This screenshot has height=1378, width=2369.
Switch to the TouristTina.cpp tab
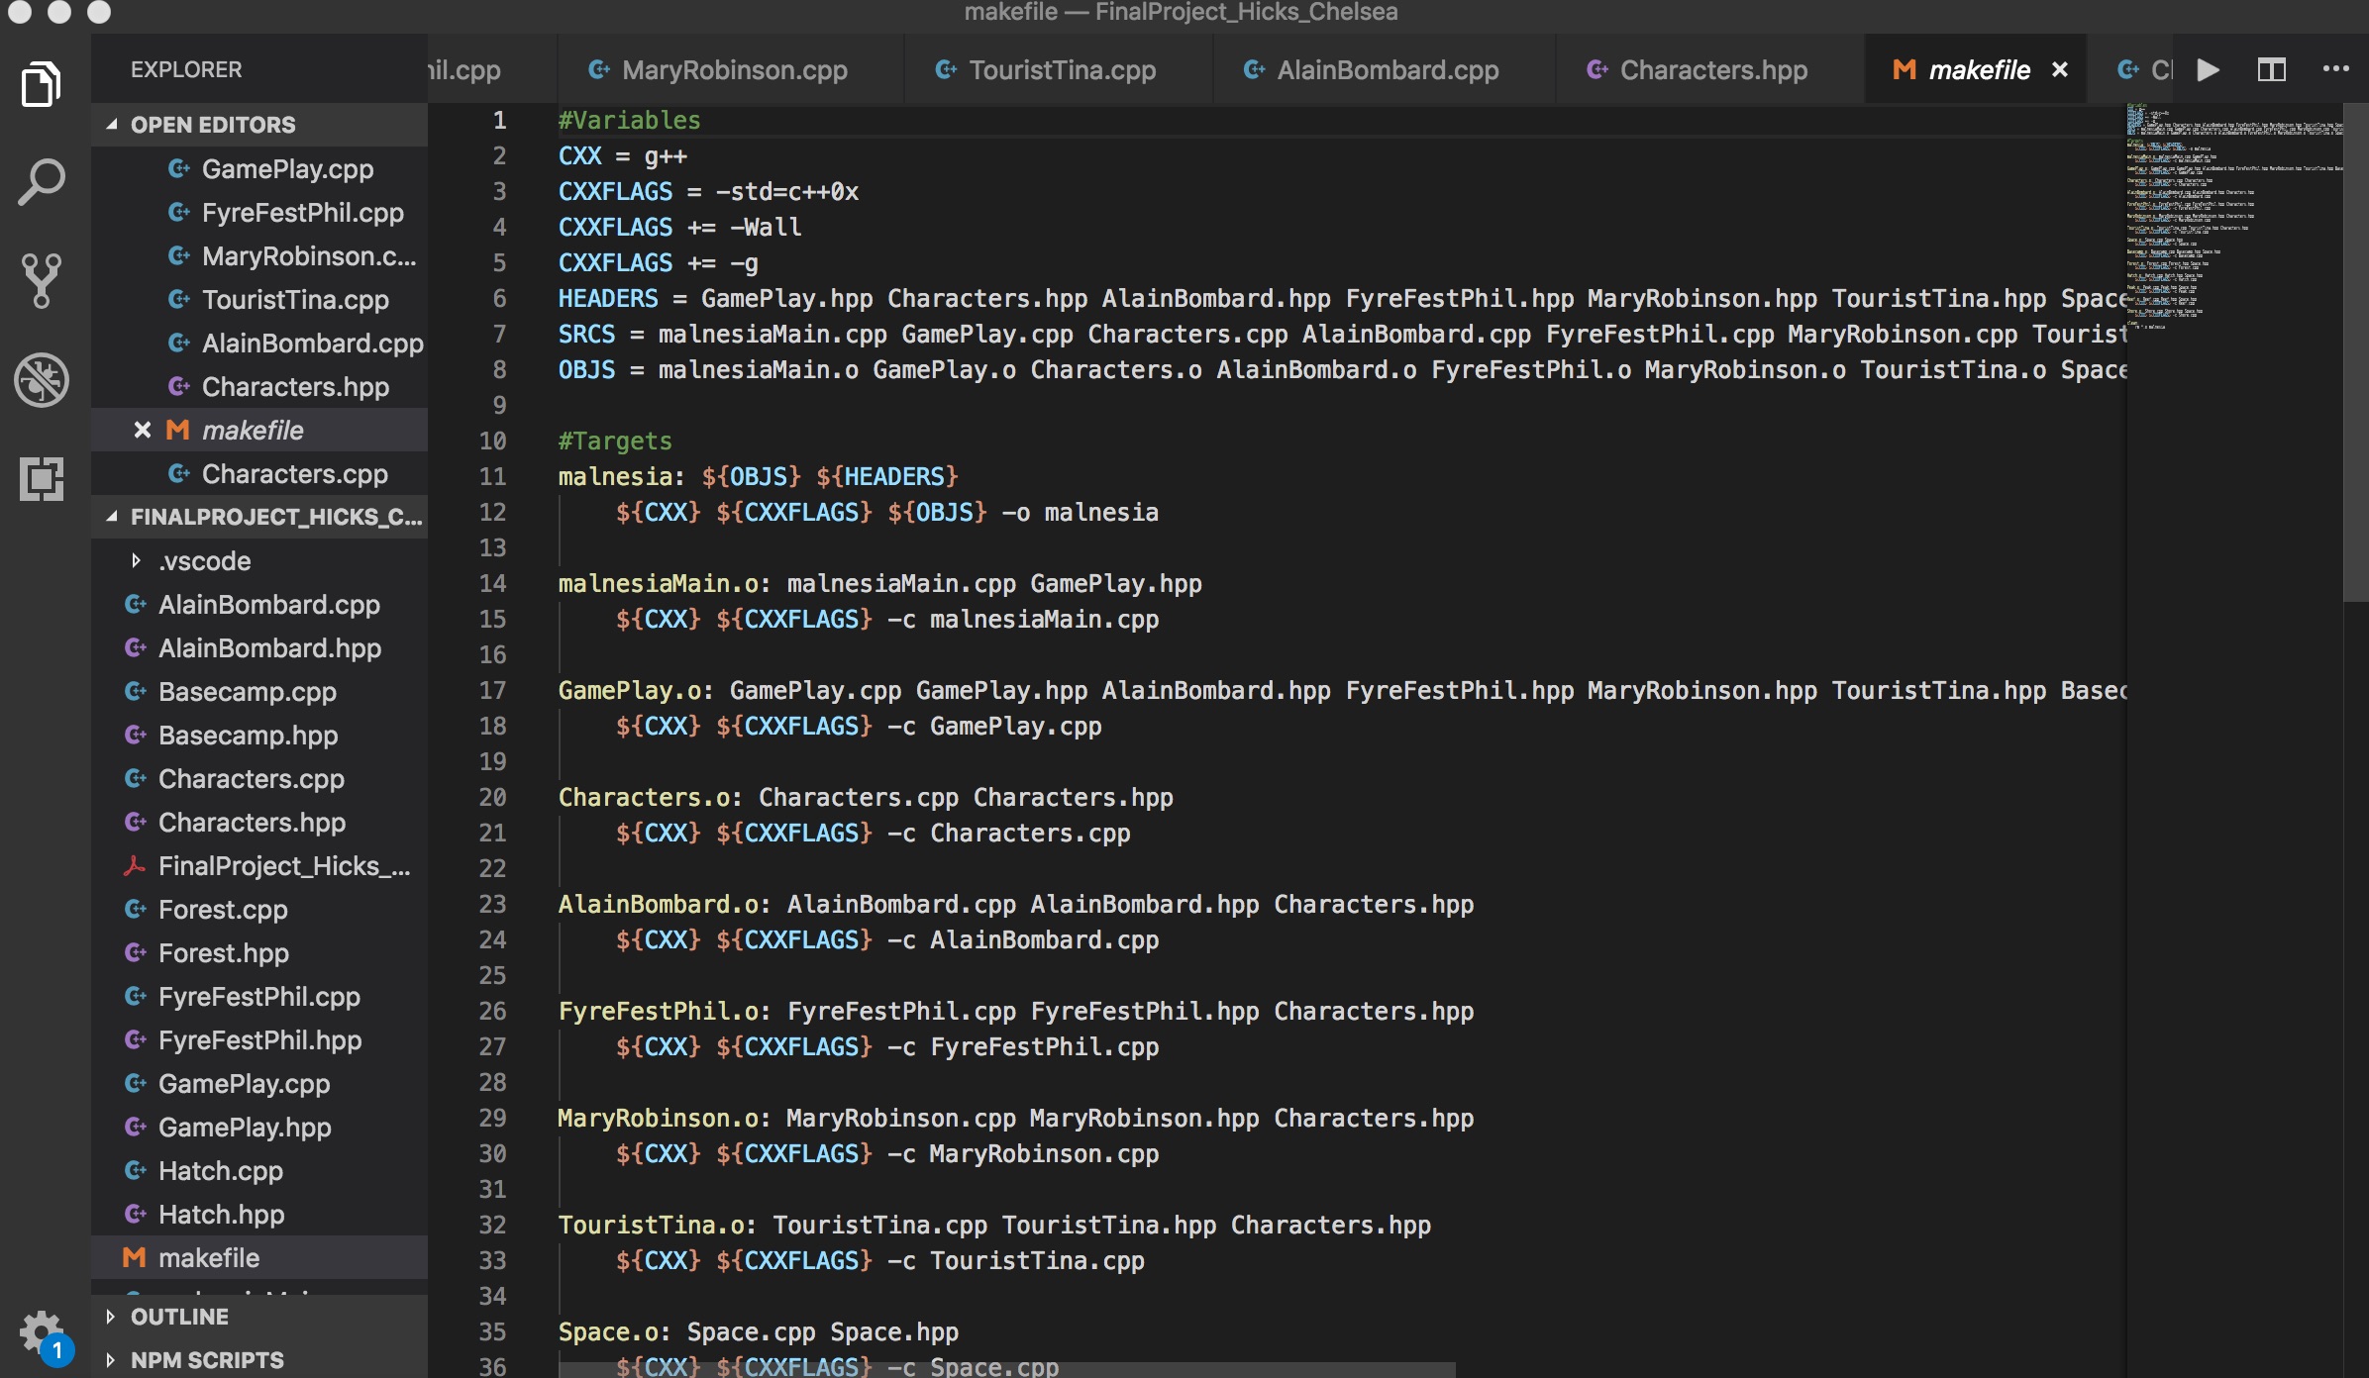click(x=1062, y=70)
